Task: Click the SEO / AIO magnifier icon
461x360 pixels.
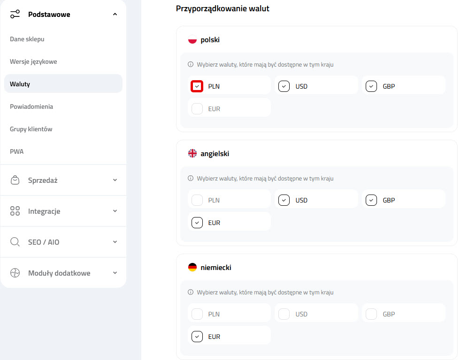Action: click(x=15, y=242)
